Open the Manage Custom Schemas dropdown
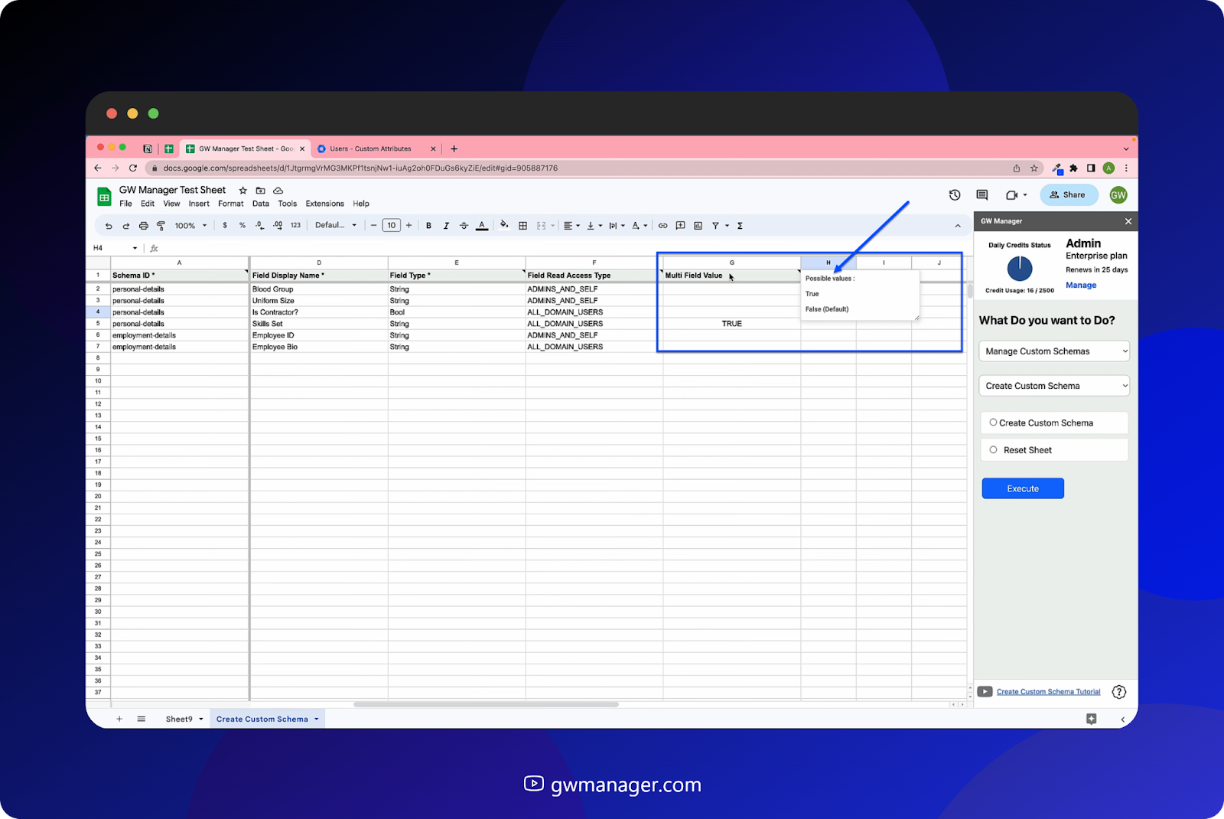Viewport: 1224px width, 819px height. click(x=1054, y=351)
